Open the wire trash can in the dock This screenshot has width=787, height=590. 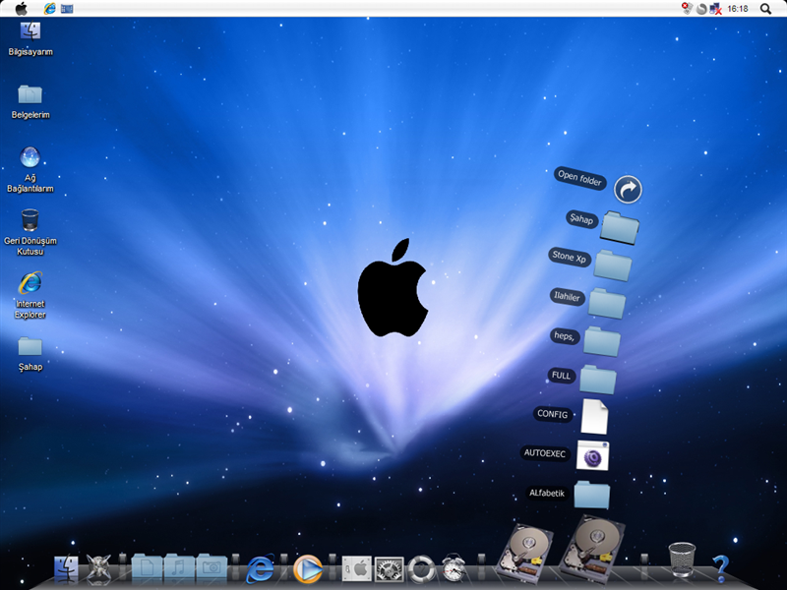coord(682,560)
